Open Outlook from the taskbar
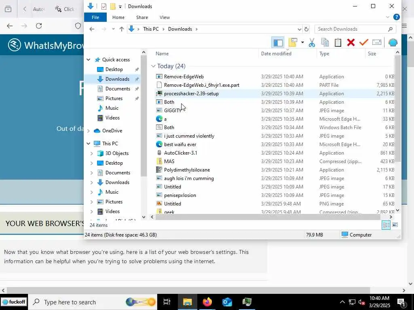Viewport: 414px width, 310px height. [227, 302]
